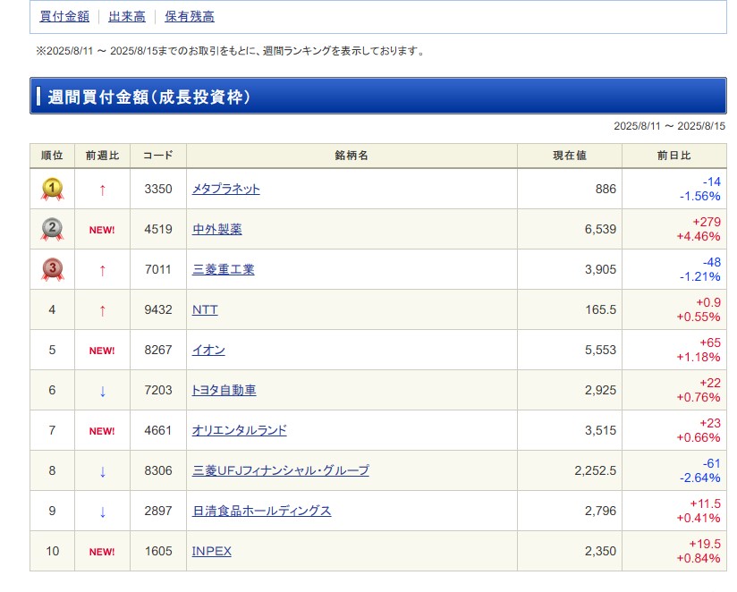Viewport: 737px width, 592px height.
Task: Click the current price 6,539
Action: click(x=600, y=229)
